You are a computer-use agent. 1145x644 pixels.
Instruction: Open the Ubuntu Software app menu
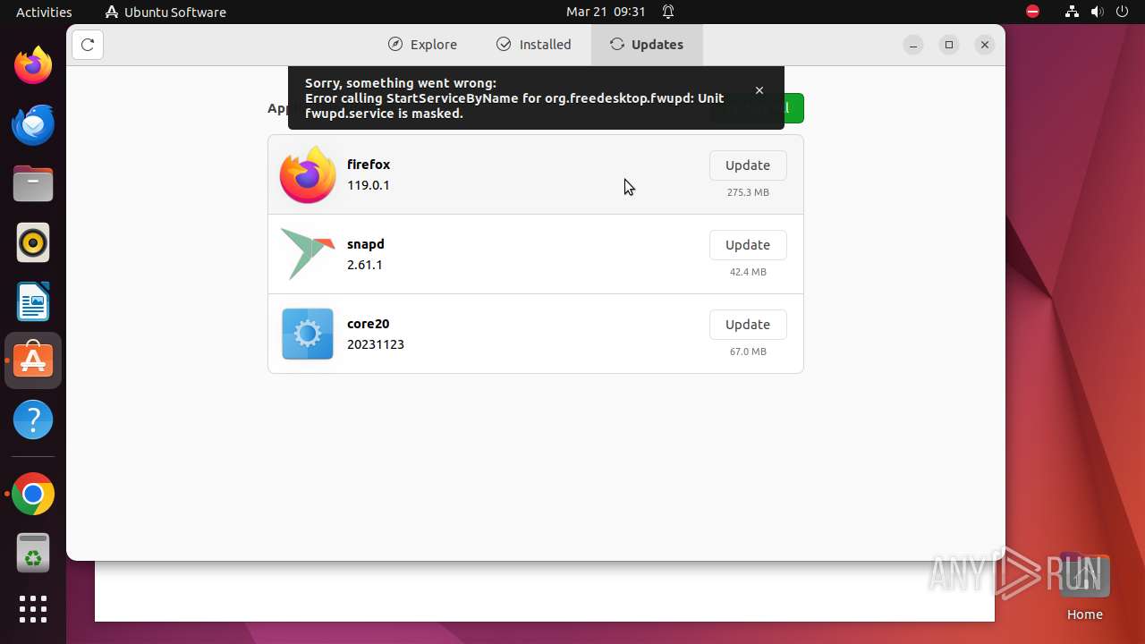(x=165, y=12)
